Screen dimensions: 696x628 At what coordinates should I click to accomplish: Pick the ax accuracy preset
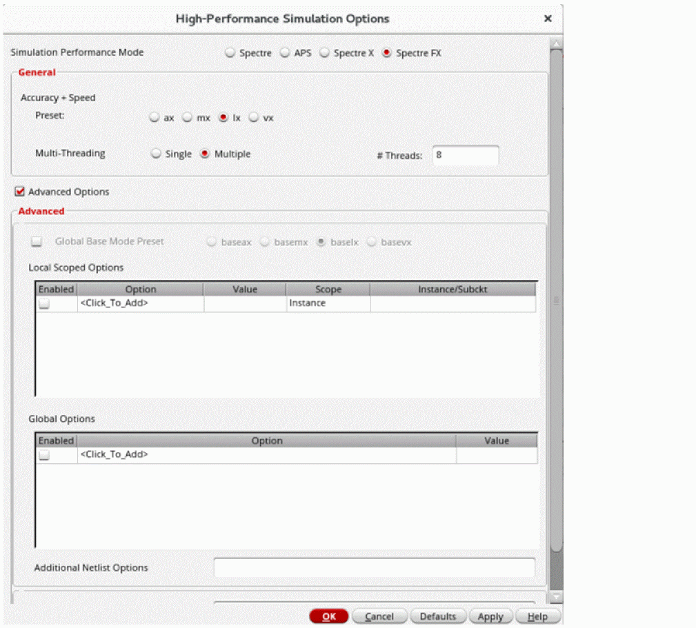click(155, 118)
